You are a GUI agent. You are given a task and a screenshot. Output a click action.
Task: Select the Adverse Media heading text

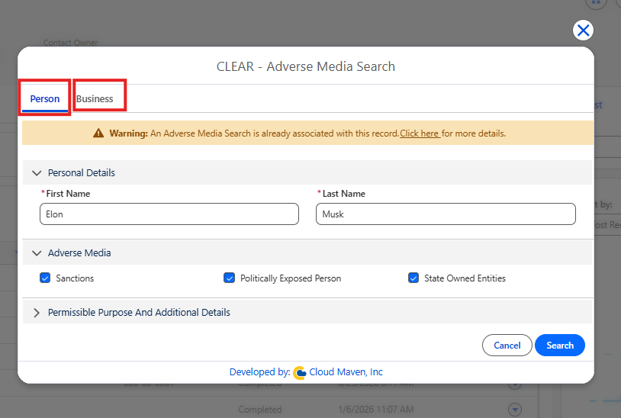[x=79, y=253]
